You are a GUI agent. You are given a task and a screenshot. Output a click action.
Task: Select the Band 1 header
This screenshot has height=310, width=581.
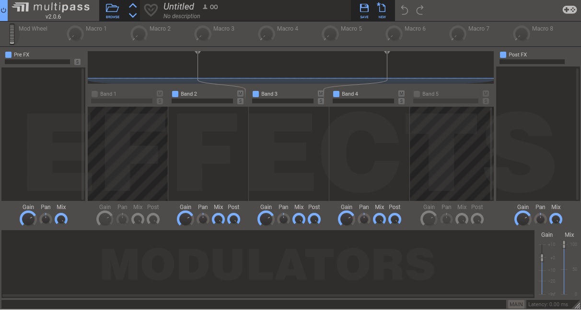108,94
